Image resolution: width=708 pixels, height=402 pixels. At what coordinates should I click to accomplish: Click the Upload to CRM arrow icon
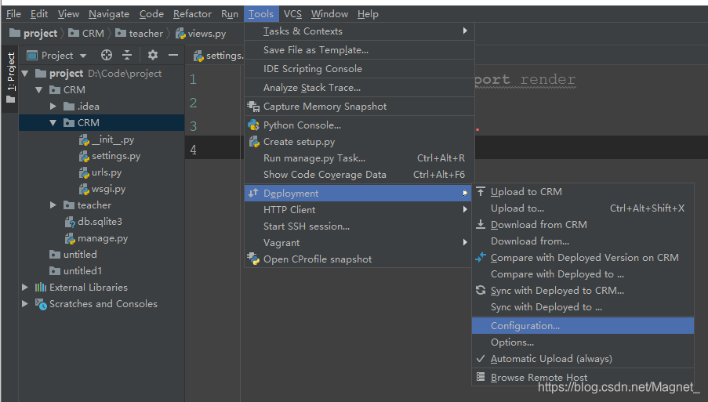(481, 192)
